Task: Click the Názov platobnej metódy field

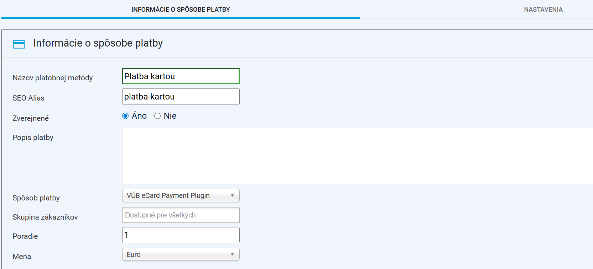Action: click(180, 76)
